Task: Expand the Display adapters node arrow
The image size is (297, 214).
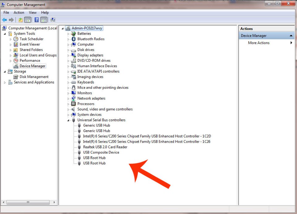Action: click(68, 56)
